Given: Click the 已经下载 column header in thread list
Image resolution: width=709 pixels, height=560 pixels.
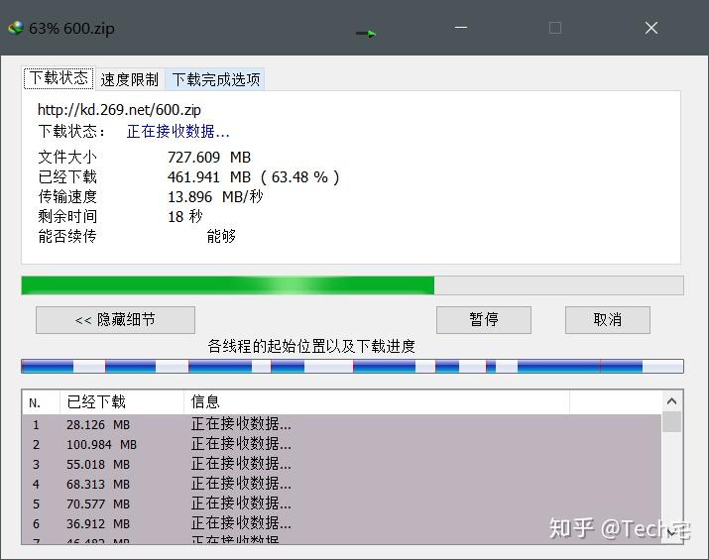Looking at the screenshot, I should [x=122, y=401].
